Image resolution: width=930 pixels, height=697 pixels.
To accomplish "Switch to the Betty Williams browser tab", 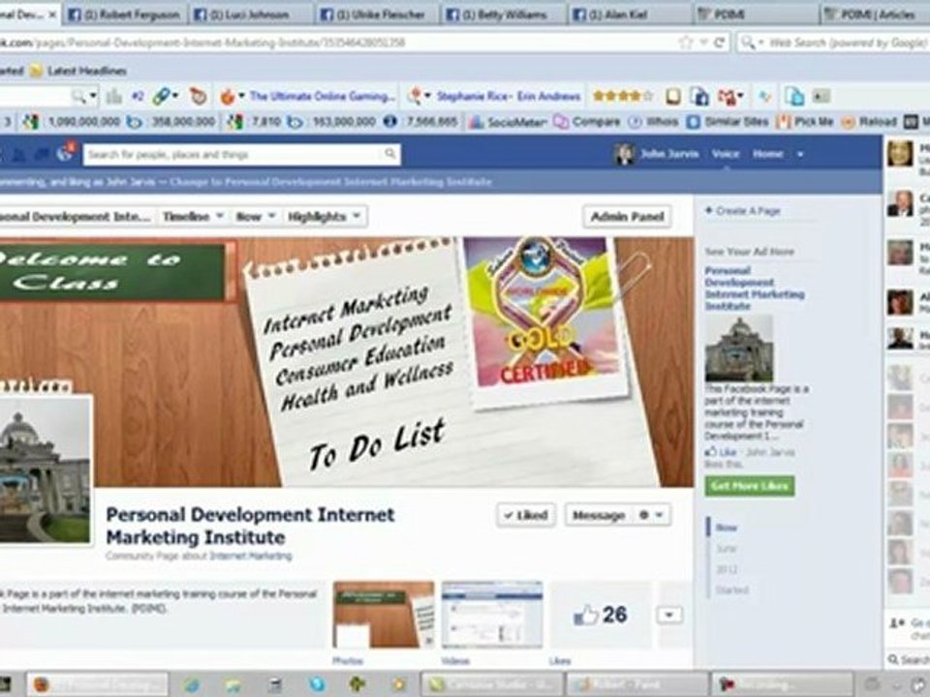I will [x=503, y=15].
